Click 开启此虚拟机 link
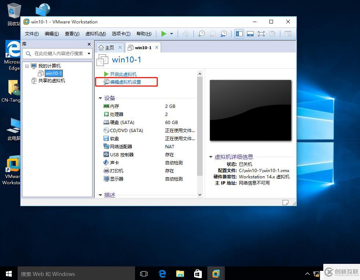Viewport: 360px width, 280px height. (x=123, y=74)
